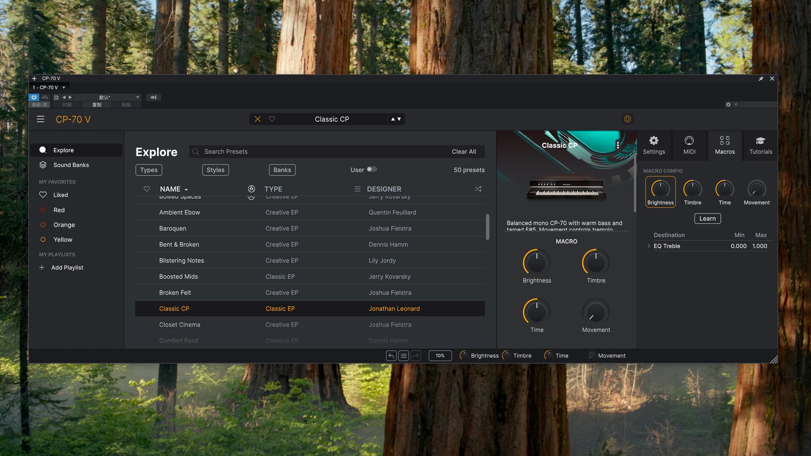Select the Ambient Ebow preset

point(310,212)
